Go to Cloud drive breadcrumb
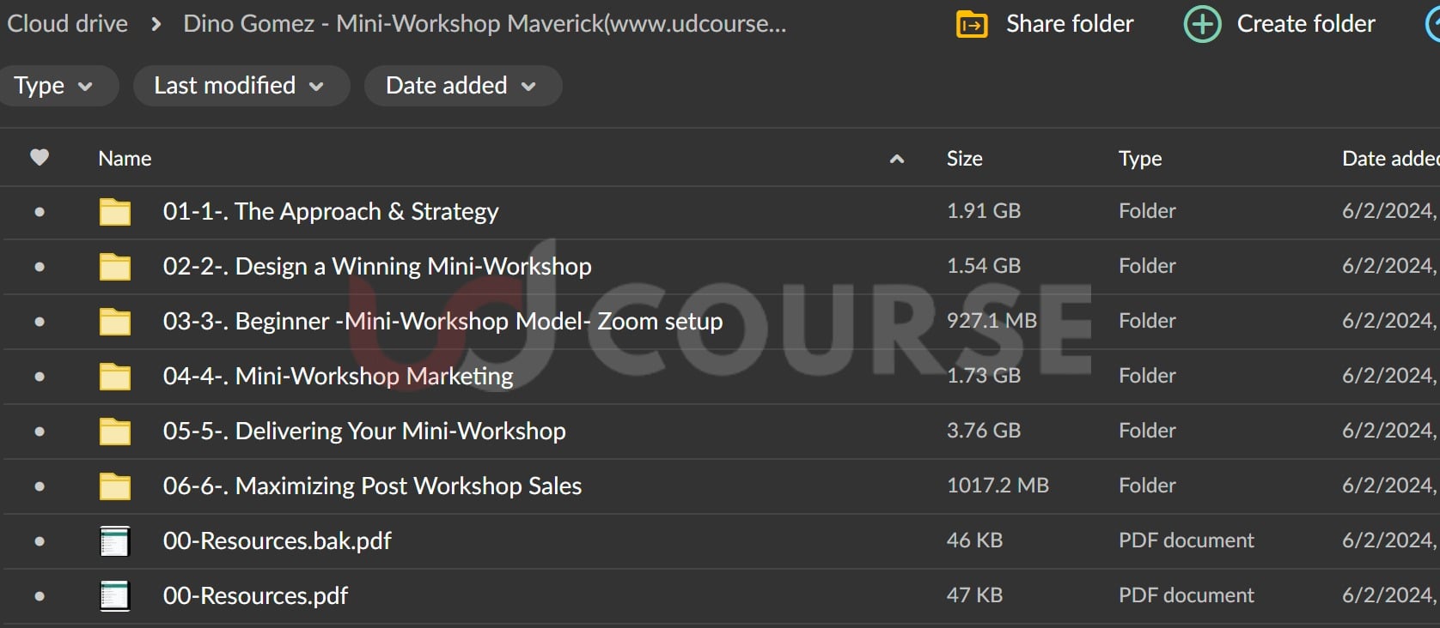 pos(67,24)
